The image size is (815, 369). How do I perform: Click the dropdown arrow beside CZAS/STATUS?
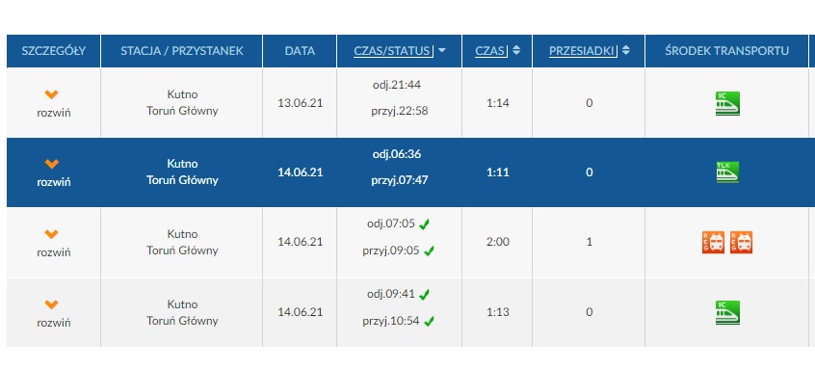(442, 50)
